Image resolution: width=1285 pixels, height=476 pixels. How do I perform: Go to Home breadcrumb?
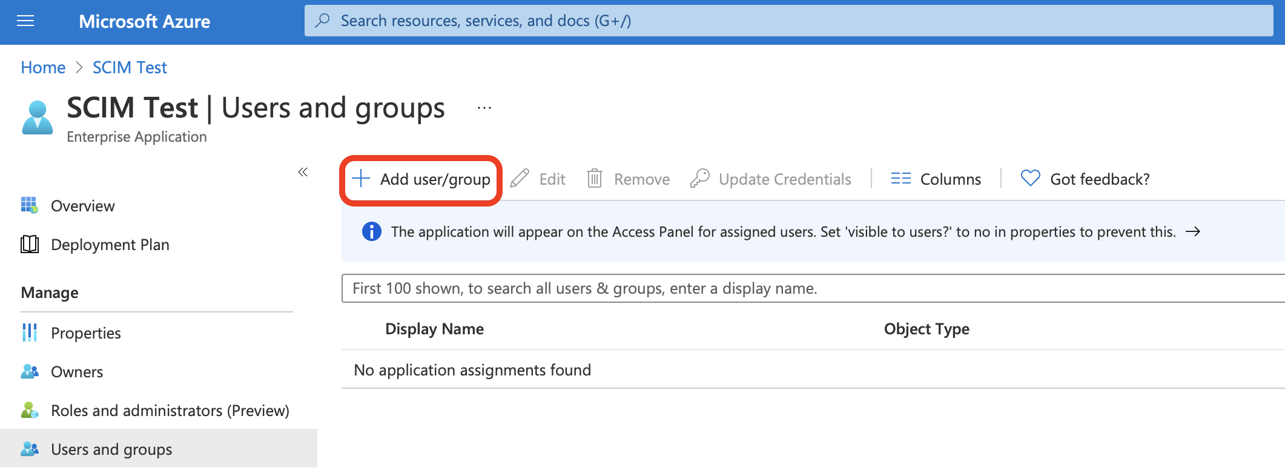click(43, 67)
